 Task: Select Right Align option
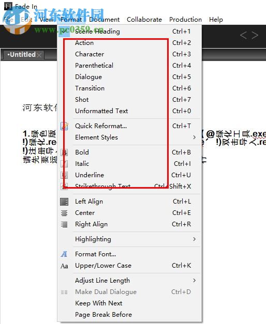coord(129,224)
